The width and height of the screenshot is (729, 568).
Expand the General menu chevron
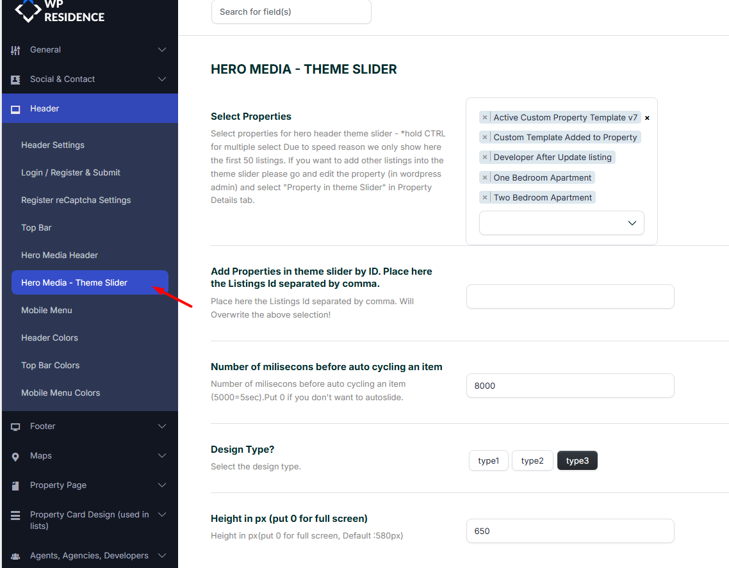[x=162, y=50]
